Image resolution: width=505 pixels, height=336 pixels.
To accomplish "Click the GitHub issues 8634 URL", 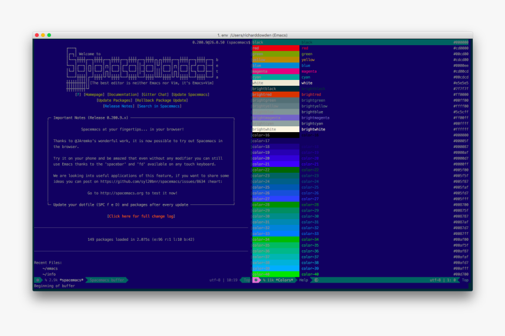I will click(153, 182).
